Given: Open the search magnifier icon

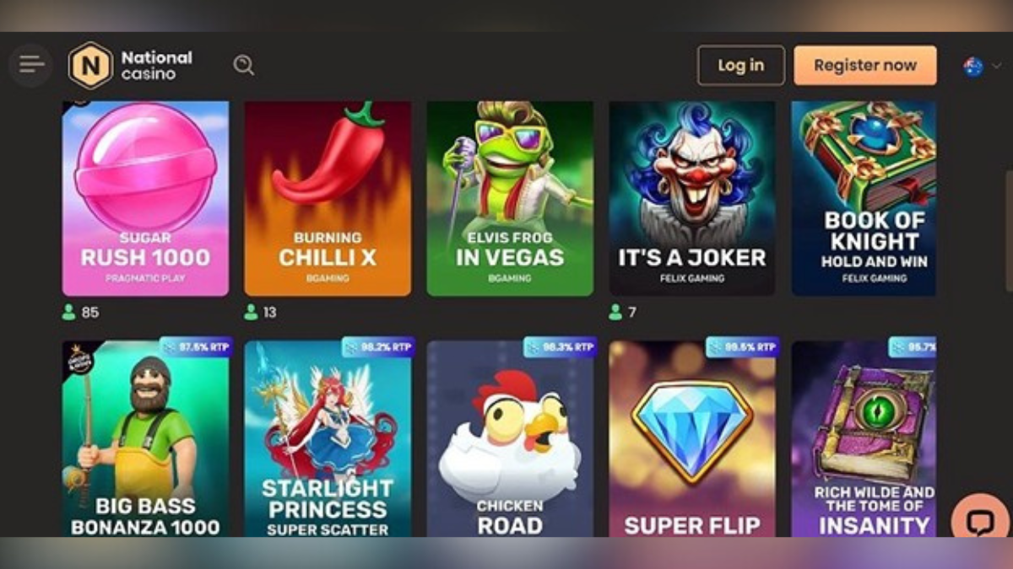Looking at the screenshot, I should [x=244, y=65].
